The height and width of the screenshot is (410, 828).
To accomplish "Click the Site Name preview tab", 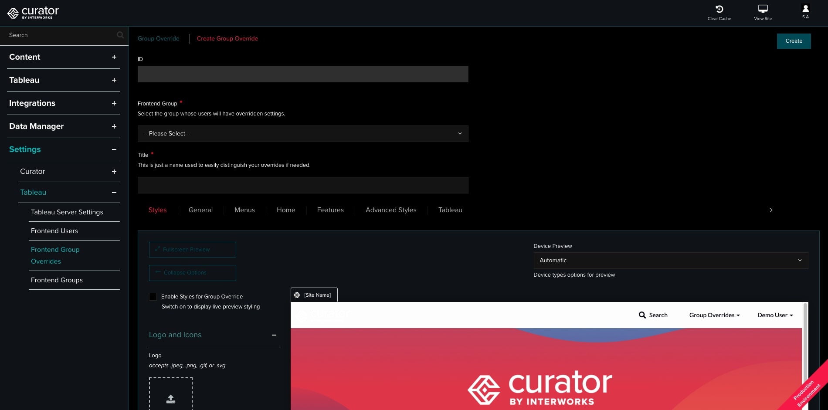I will 314,295.
